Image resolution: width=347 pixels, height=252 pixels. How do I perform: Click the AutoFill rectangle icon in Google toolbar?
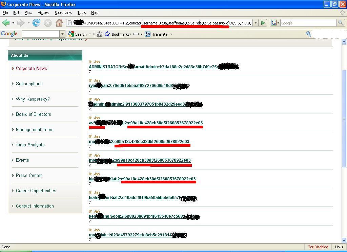pos(136,34)
